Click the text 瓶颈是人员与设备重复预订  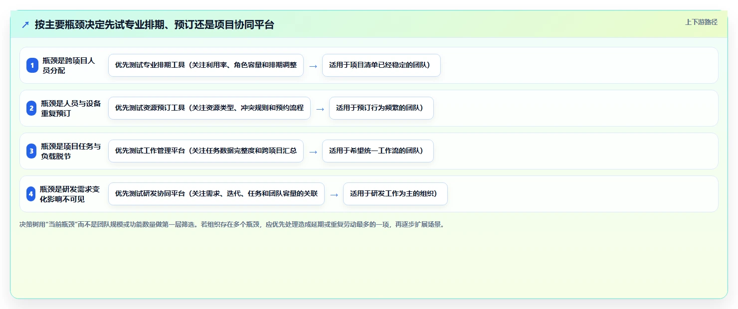71,108
